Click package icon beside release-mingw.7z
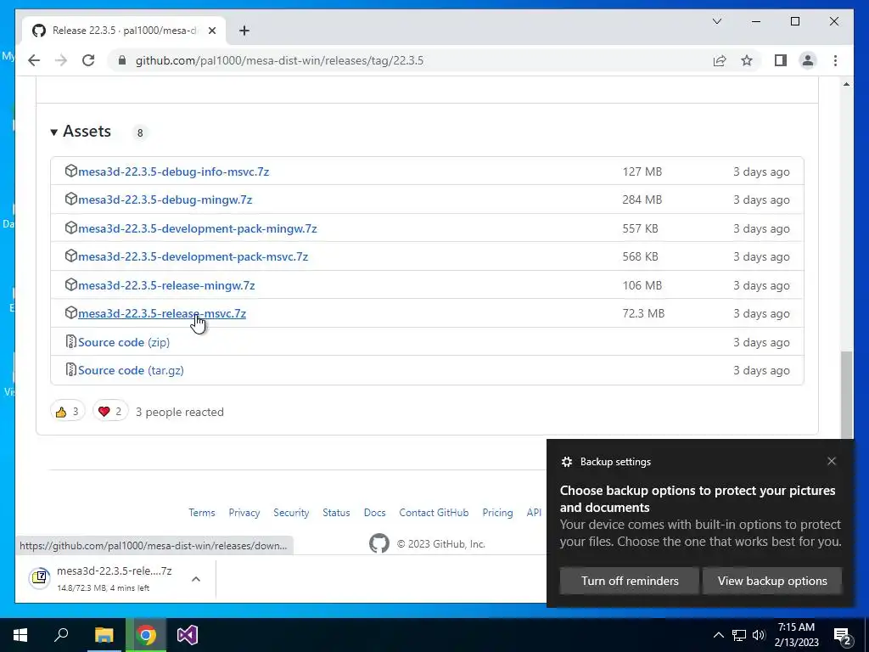The height and width of the screenshot is (652, 869). (71, 284)
